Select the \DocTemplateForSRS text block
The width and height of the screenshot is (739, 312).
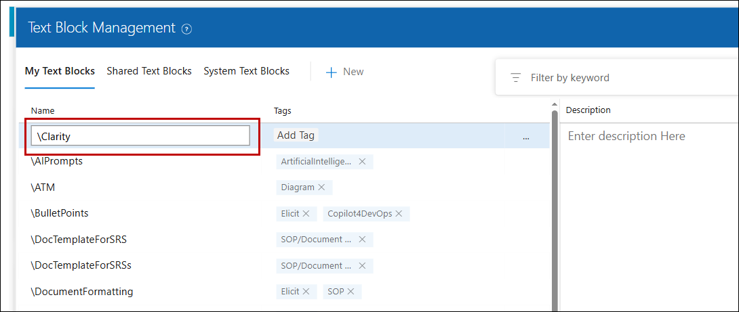click(x=79, y=240)
